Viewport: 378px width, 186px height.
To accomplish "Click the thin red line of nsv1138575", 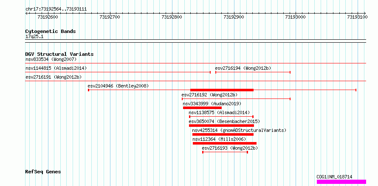I will tap(221, 117).
